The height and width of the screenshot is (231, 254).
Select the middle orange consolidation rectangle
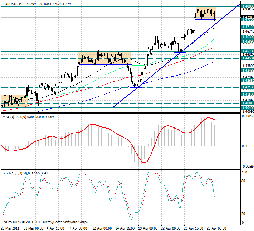coord(105,58)
